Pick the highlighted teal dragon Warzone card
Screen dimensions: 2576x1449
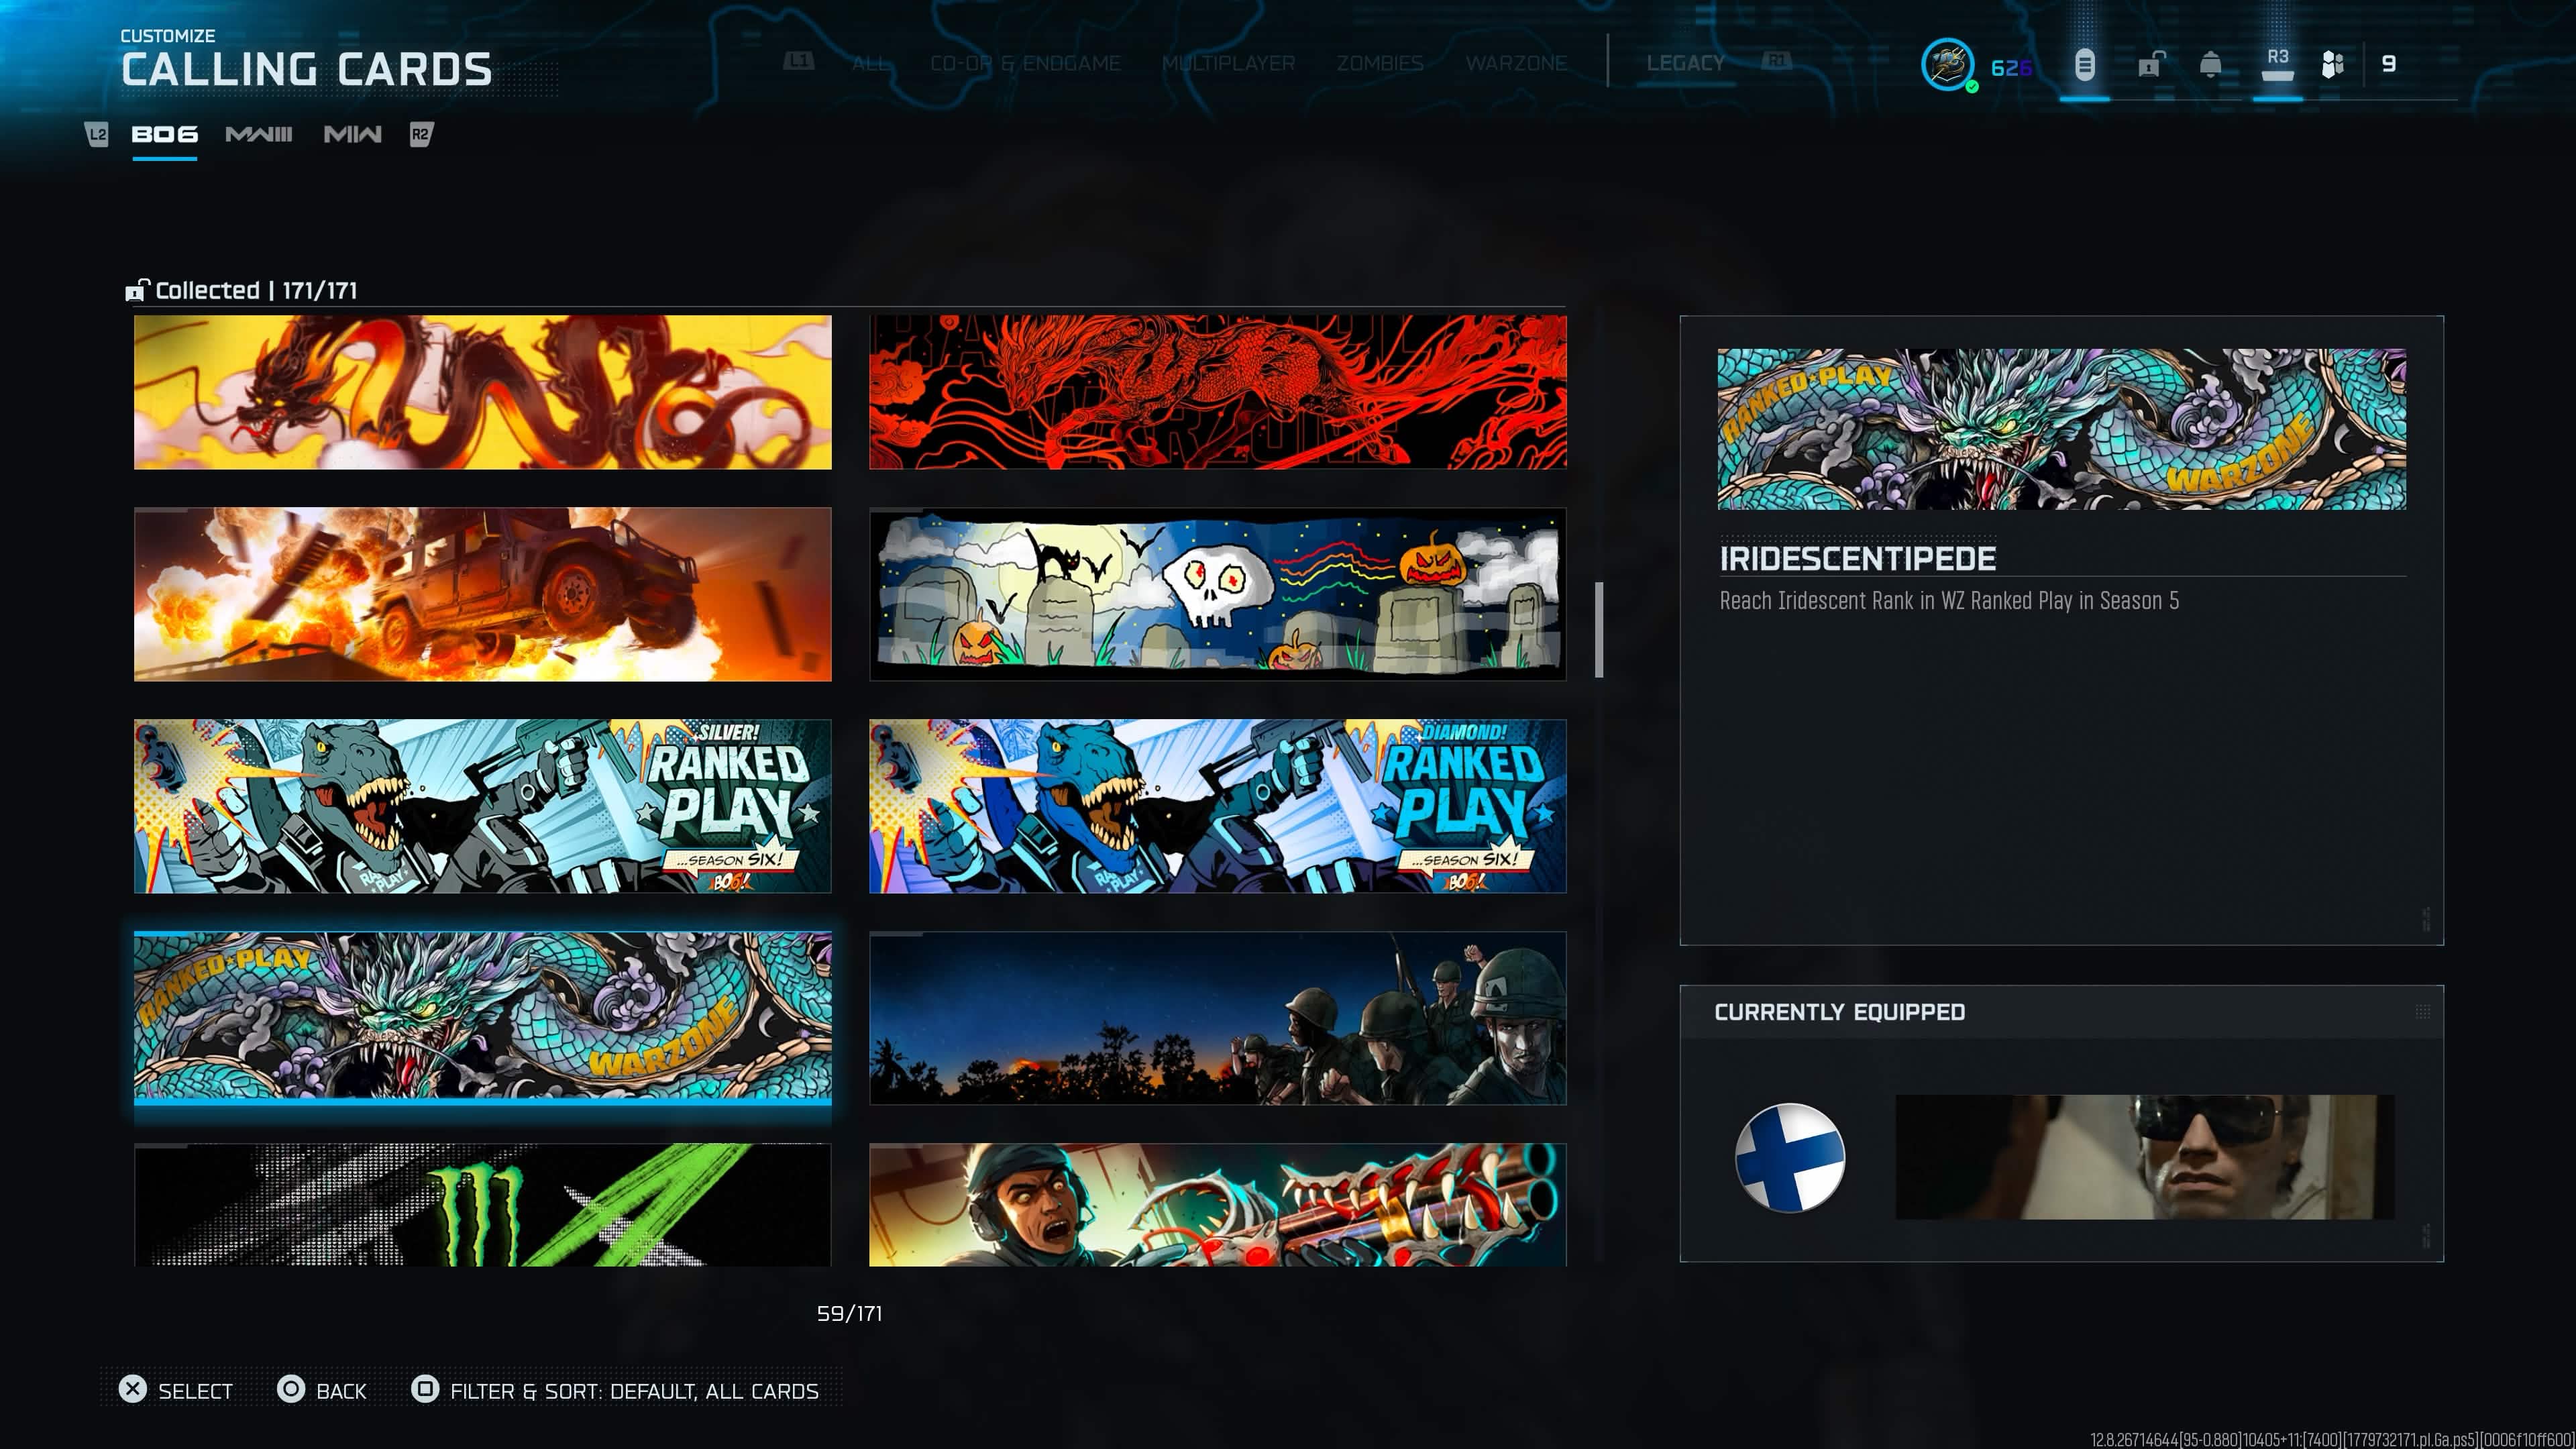pyautogui.click(x=483, y=1018)
